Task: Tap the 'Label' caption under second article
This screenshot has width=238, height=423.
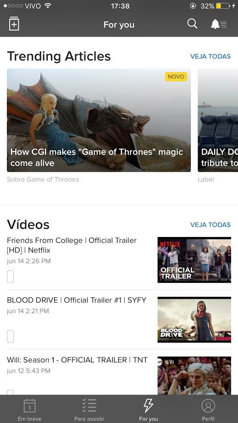Action: pyautogui.click(x=206, y=179)
